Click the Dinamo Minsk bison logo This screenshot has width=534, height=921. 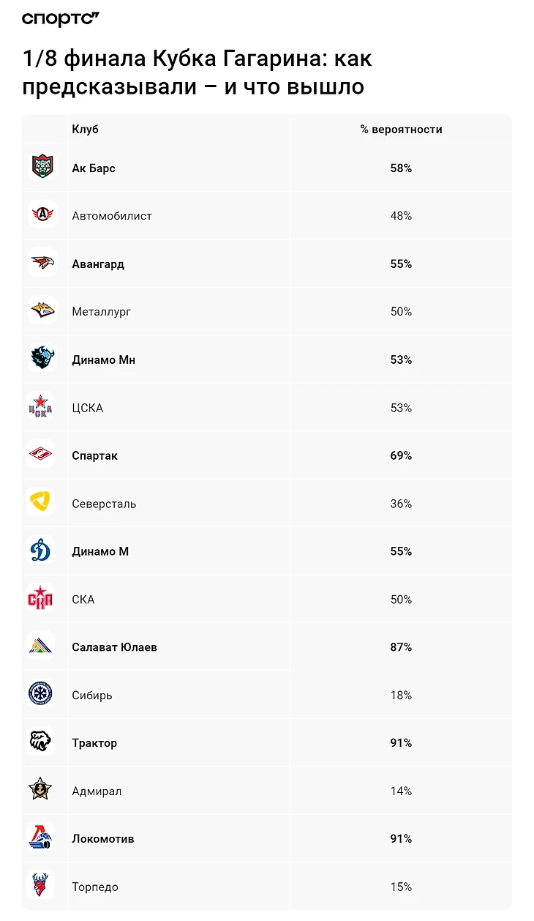(x=42, y=359)
